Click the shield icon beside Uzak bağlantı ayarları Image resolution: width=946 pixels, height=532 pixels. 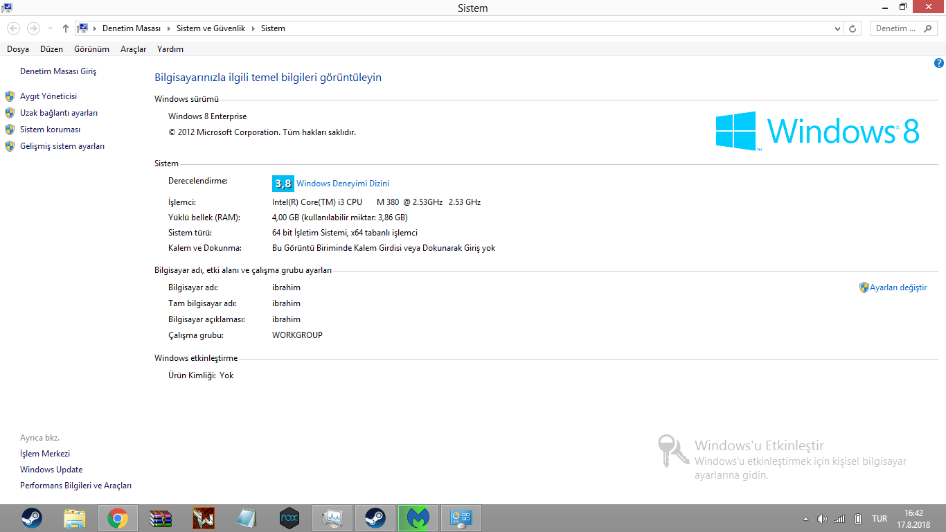tap(10, 113)
